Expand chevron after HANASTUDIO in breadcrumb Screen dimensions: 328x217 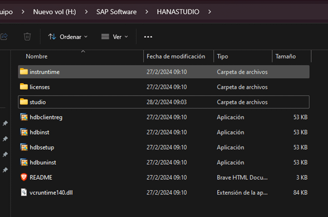pyautogui.click(x=209, y=12)
